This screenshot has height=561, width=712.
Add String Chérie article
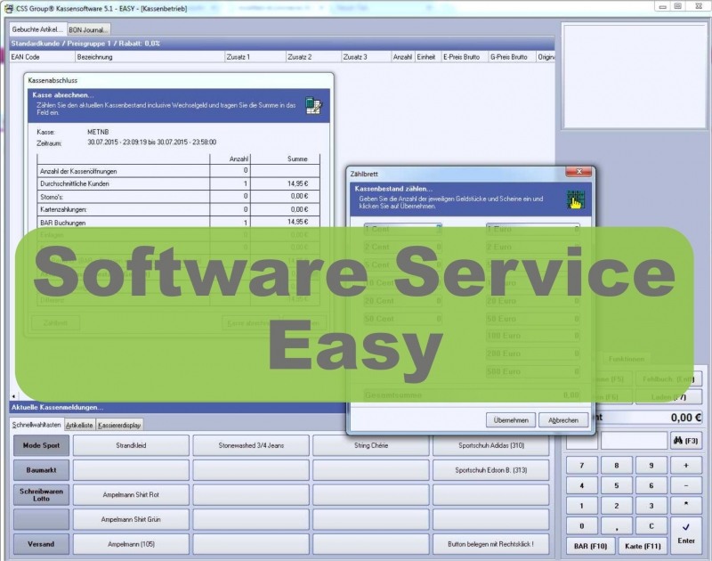[371, 445]
